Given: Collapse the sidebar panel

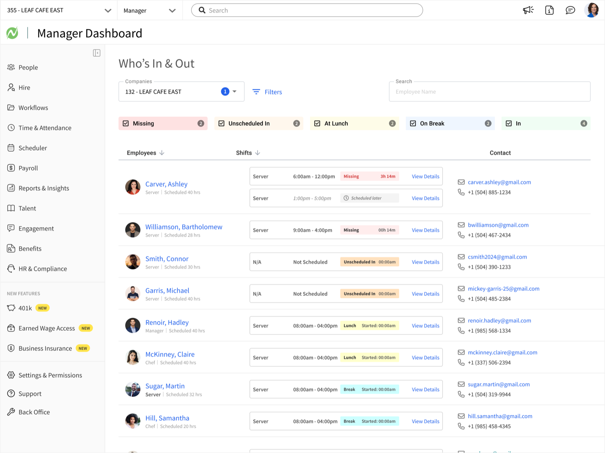Looking at the screenshot, I should click(x=96, y=53).
